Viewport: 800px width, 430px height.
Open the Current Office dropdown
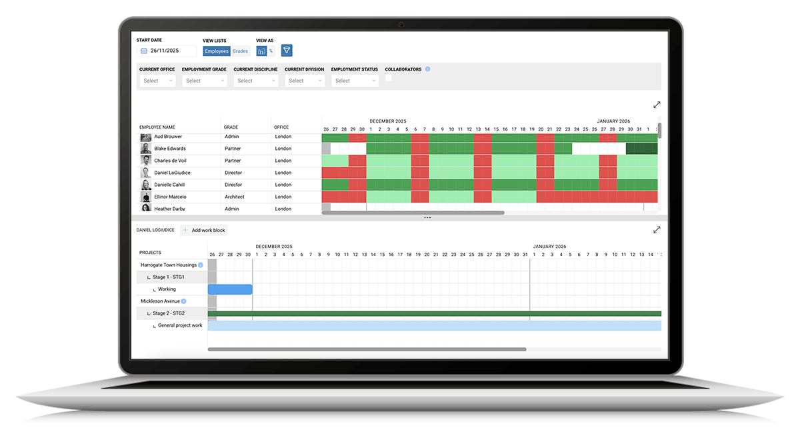157,80
